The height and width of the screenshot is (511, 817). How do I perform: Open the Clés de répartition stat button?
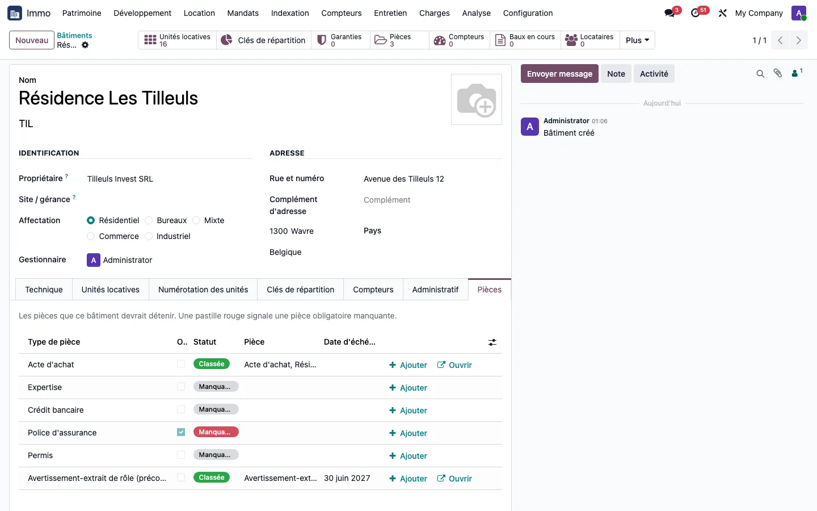264,40
